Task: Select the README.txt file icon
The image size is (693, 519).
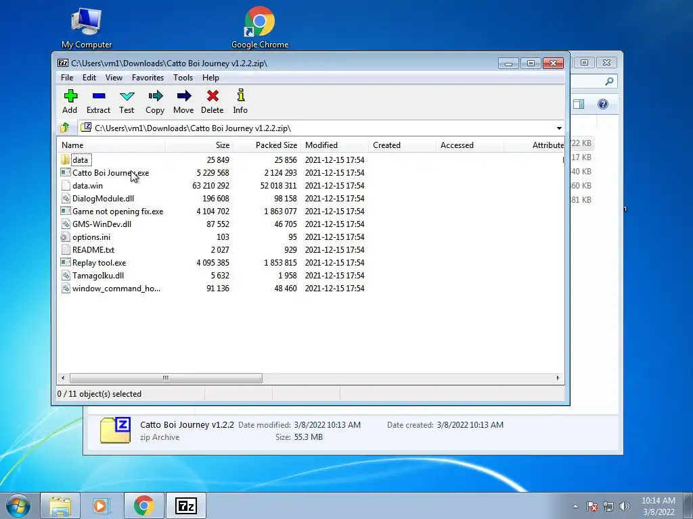Action: coord(66,250)
